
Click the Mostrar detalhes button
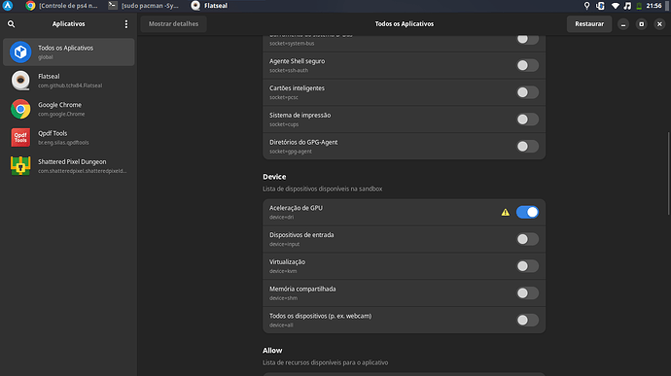pyautogui.click(x=173, y=24)
